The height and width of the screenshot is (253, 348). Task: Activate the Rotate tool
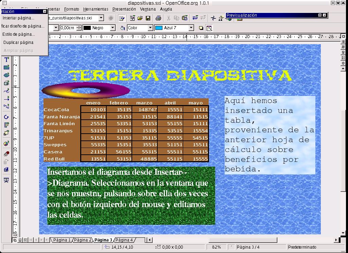(6, 117)
